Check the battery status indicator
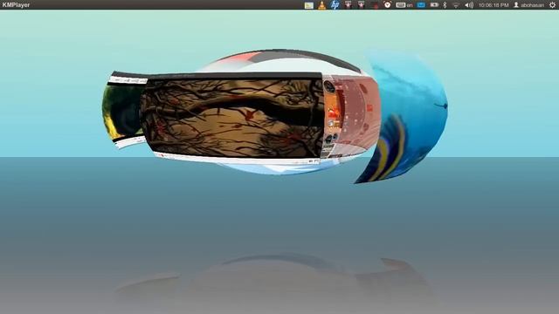The height and width of the screenshot is (314, 559). (434, 5)
